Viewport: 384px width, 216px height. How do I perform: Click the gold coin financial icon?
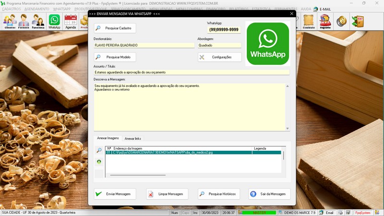341,21
